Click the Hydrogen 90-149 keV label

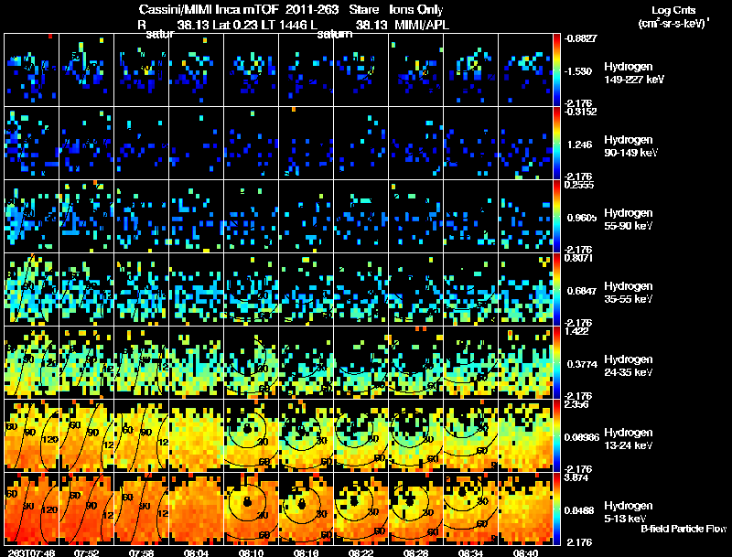(x=630, y=146)
